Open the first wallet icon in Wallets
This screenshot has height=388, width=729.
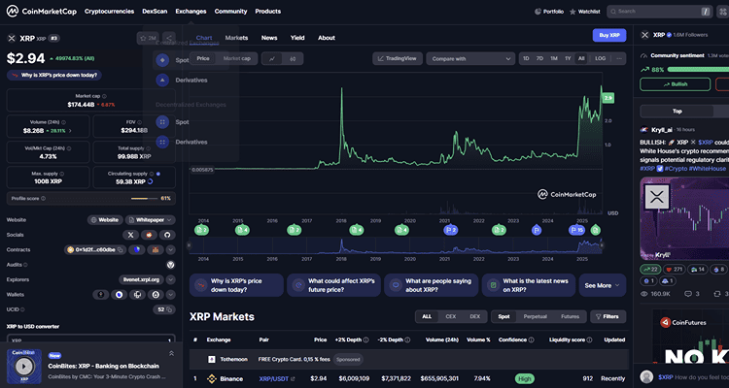tap(100, 294)
